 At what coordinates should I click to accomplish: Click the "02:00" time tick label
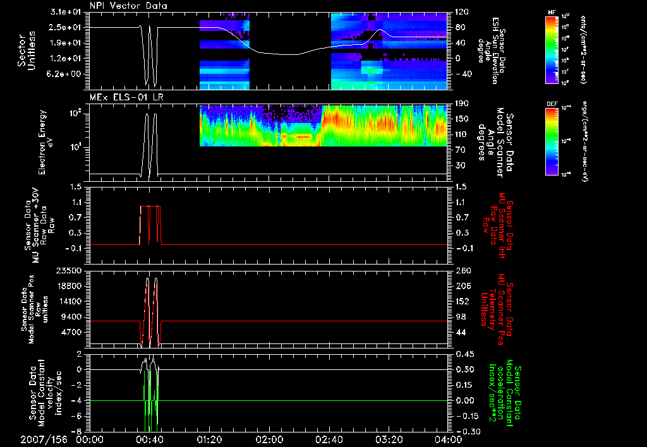click(x=269, y=439)
